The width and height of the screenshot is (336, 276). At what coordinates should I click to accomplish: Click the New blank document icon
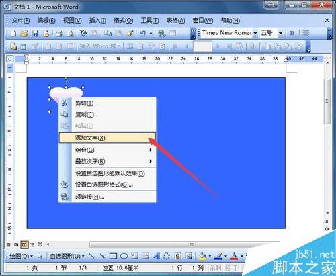coord(13,34)
